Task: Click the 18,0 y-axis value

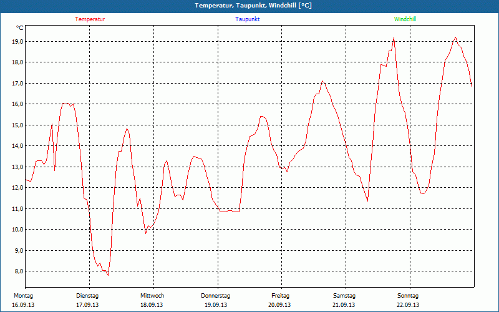Action: point(18,62)
